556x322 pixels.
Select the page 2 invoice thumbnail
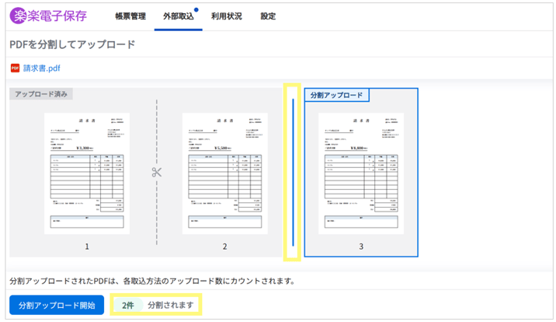click(224, 173)
